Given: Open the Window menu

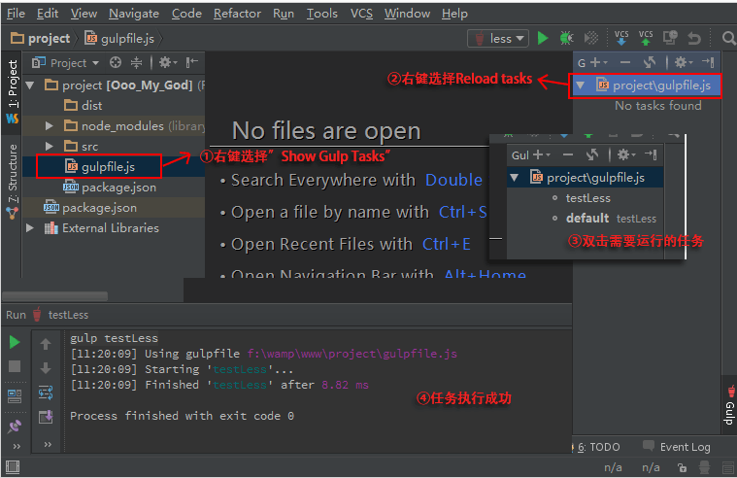Looking at the screenshot, I should [407, 14].
